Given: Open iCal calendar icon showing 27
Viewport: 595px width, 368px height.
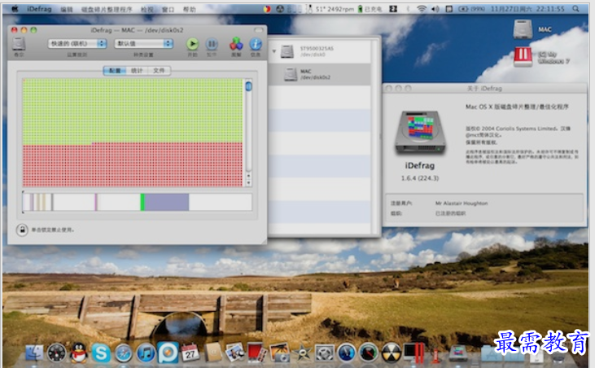Looking at the screenshot, I should [x=190, y=353].
